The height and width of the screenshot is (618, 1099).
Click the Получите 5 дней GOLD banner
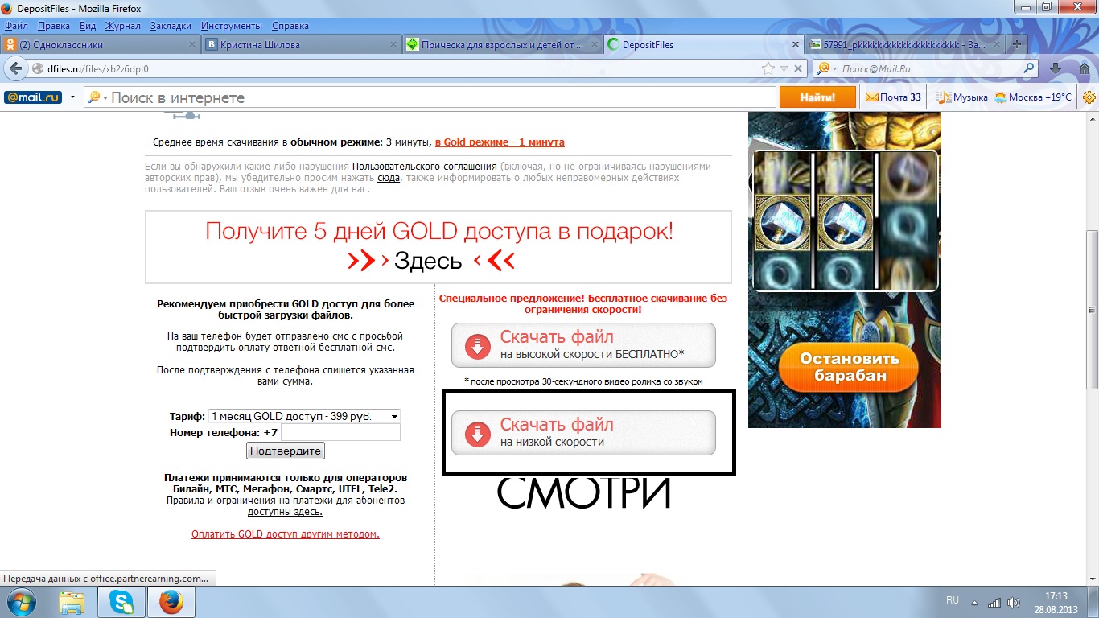click(x=438, y=246)
